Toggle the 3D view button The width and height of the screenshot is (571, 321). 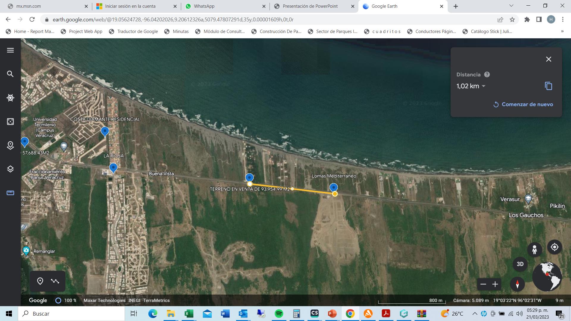tap(520, 264)
